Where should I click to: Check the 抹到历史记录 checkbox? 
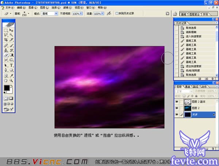117,13
